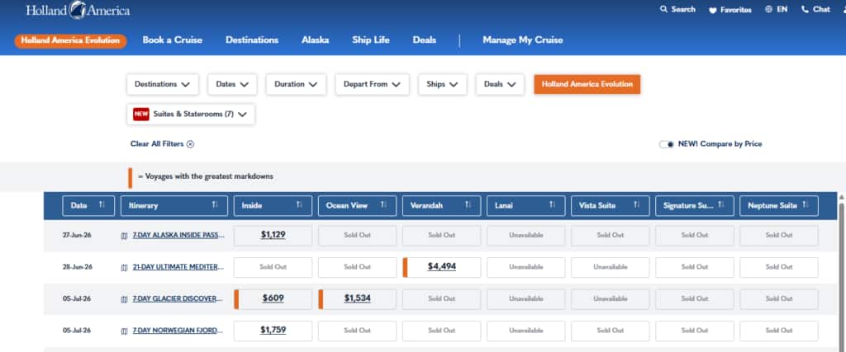Select $4,494 Verandah price
846x352 pixels.
[442, 267]
